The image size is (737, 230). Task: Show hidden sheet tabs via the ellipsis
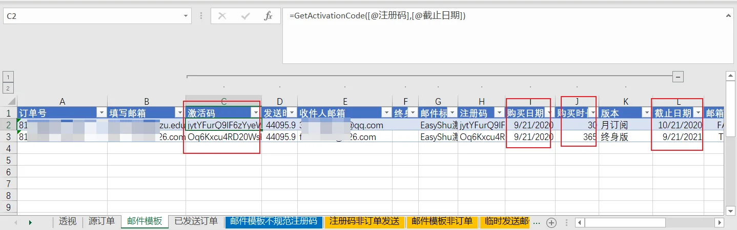tap(536, 222)
